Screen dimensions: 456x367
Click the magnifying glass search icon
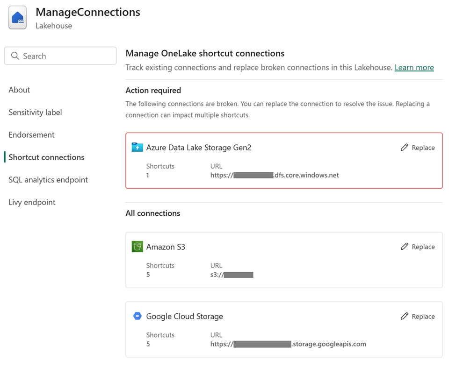click(15, 56)
